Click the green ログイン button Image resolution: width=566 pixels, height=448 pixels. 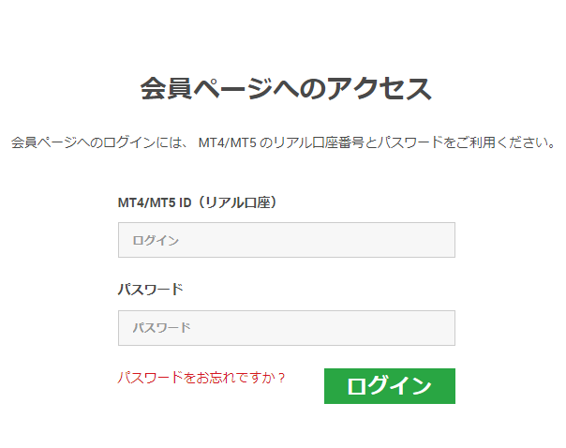(x=389, y=386)
